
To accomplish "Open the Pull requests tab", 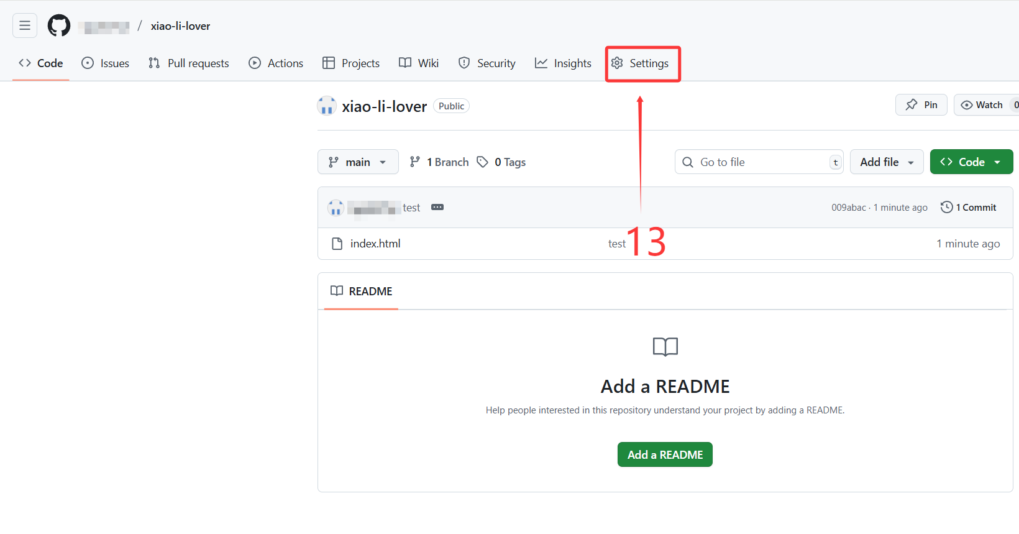I will tap(189, 63).
